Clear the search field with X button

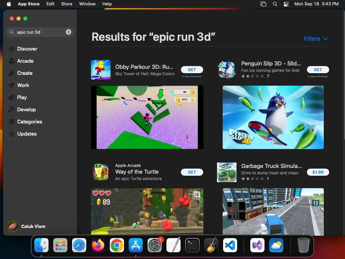[68, 32]
